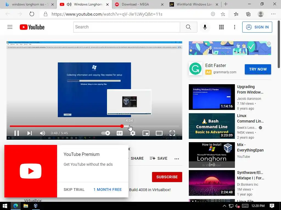281x210 pixels.
Task: Enter full screen mode
Action: pyautogui.click(x=172, y=133)
